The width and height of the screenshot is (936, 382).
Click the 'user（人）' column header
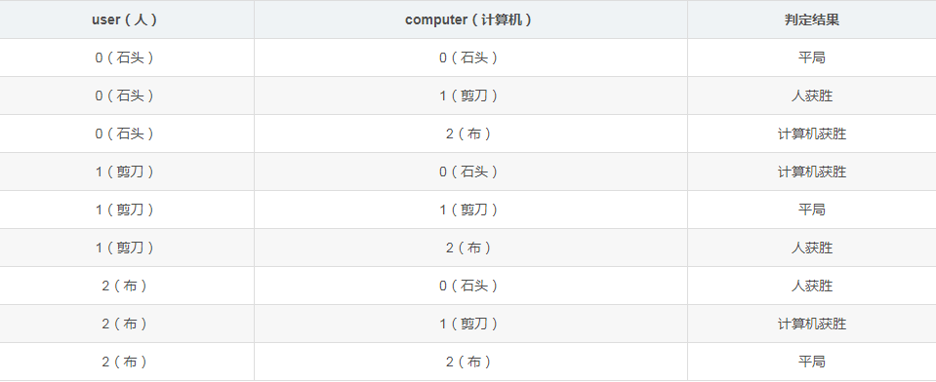pyautogui.click(x=127, y=19)
